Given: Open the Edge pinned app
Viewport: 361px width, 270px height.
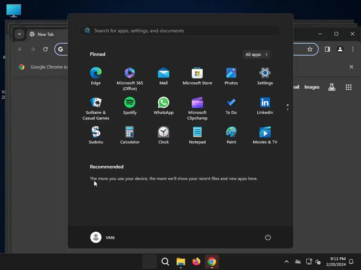Looking at the screenshot, I should pos(96,76).
